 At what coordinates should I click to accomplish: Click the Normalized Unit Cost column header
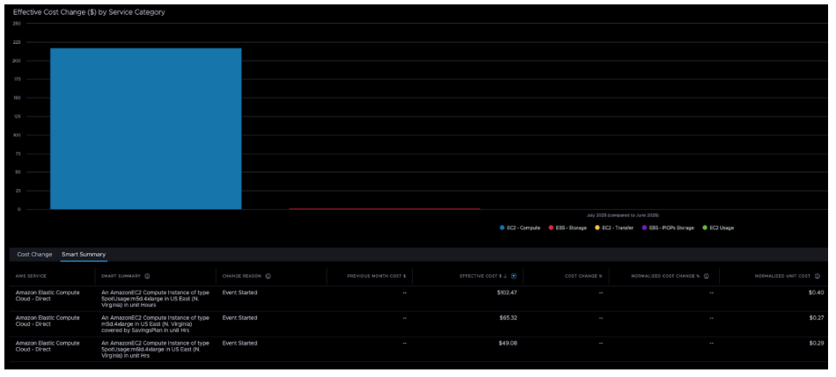[x=782, y=276]
